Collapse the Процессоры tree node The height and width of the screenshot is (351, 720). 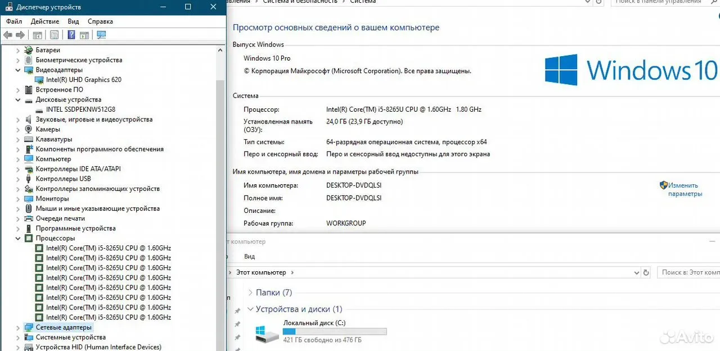[18, 238]
